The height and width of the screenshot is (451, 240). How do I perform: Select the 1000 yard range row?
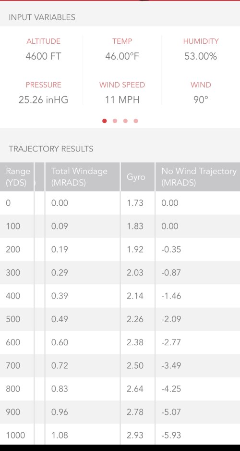[x=120, y=435]
